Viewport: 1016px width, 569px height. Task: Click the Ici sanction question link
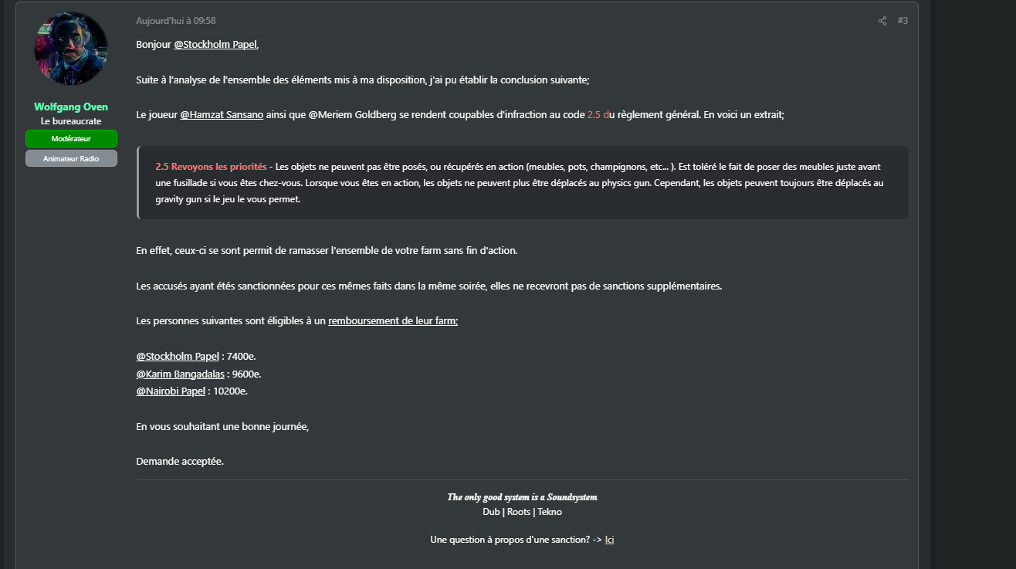[609, 540]
